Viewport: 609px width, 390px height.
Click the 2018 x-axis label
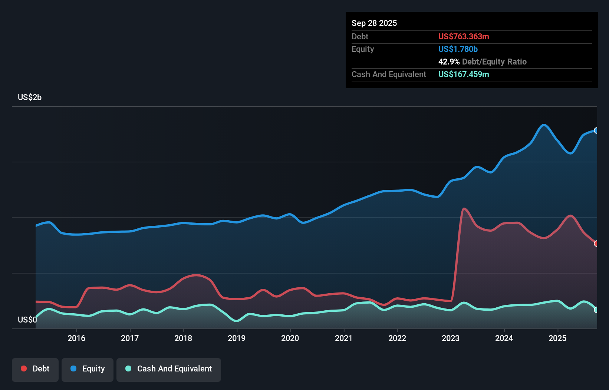coord(183,338)
